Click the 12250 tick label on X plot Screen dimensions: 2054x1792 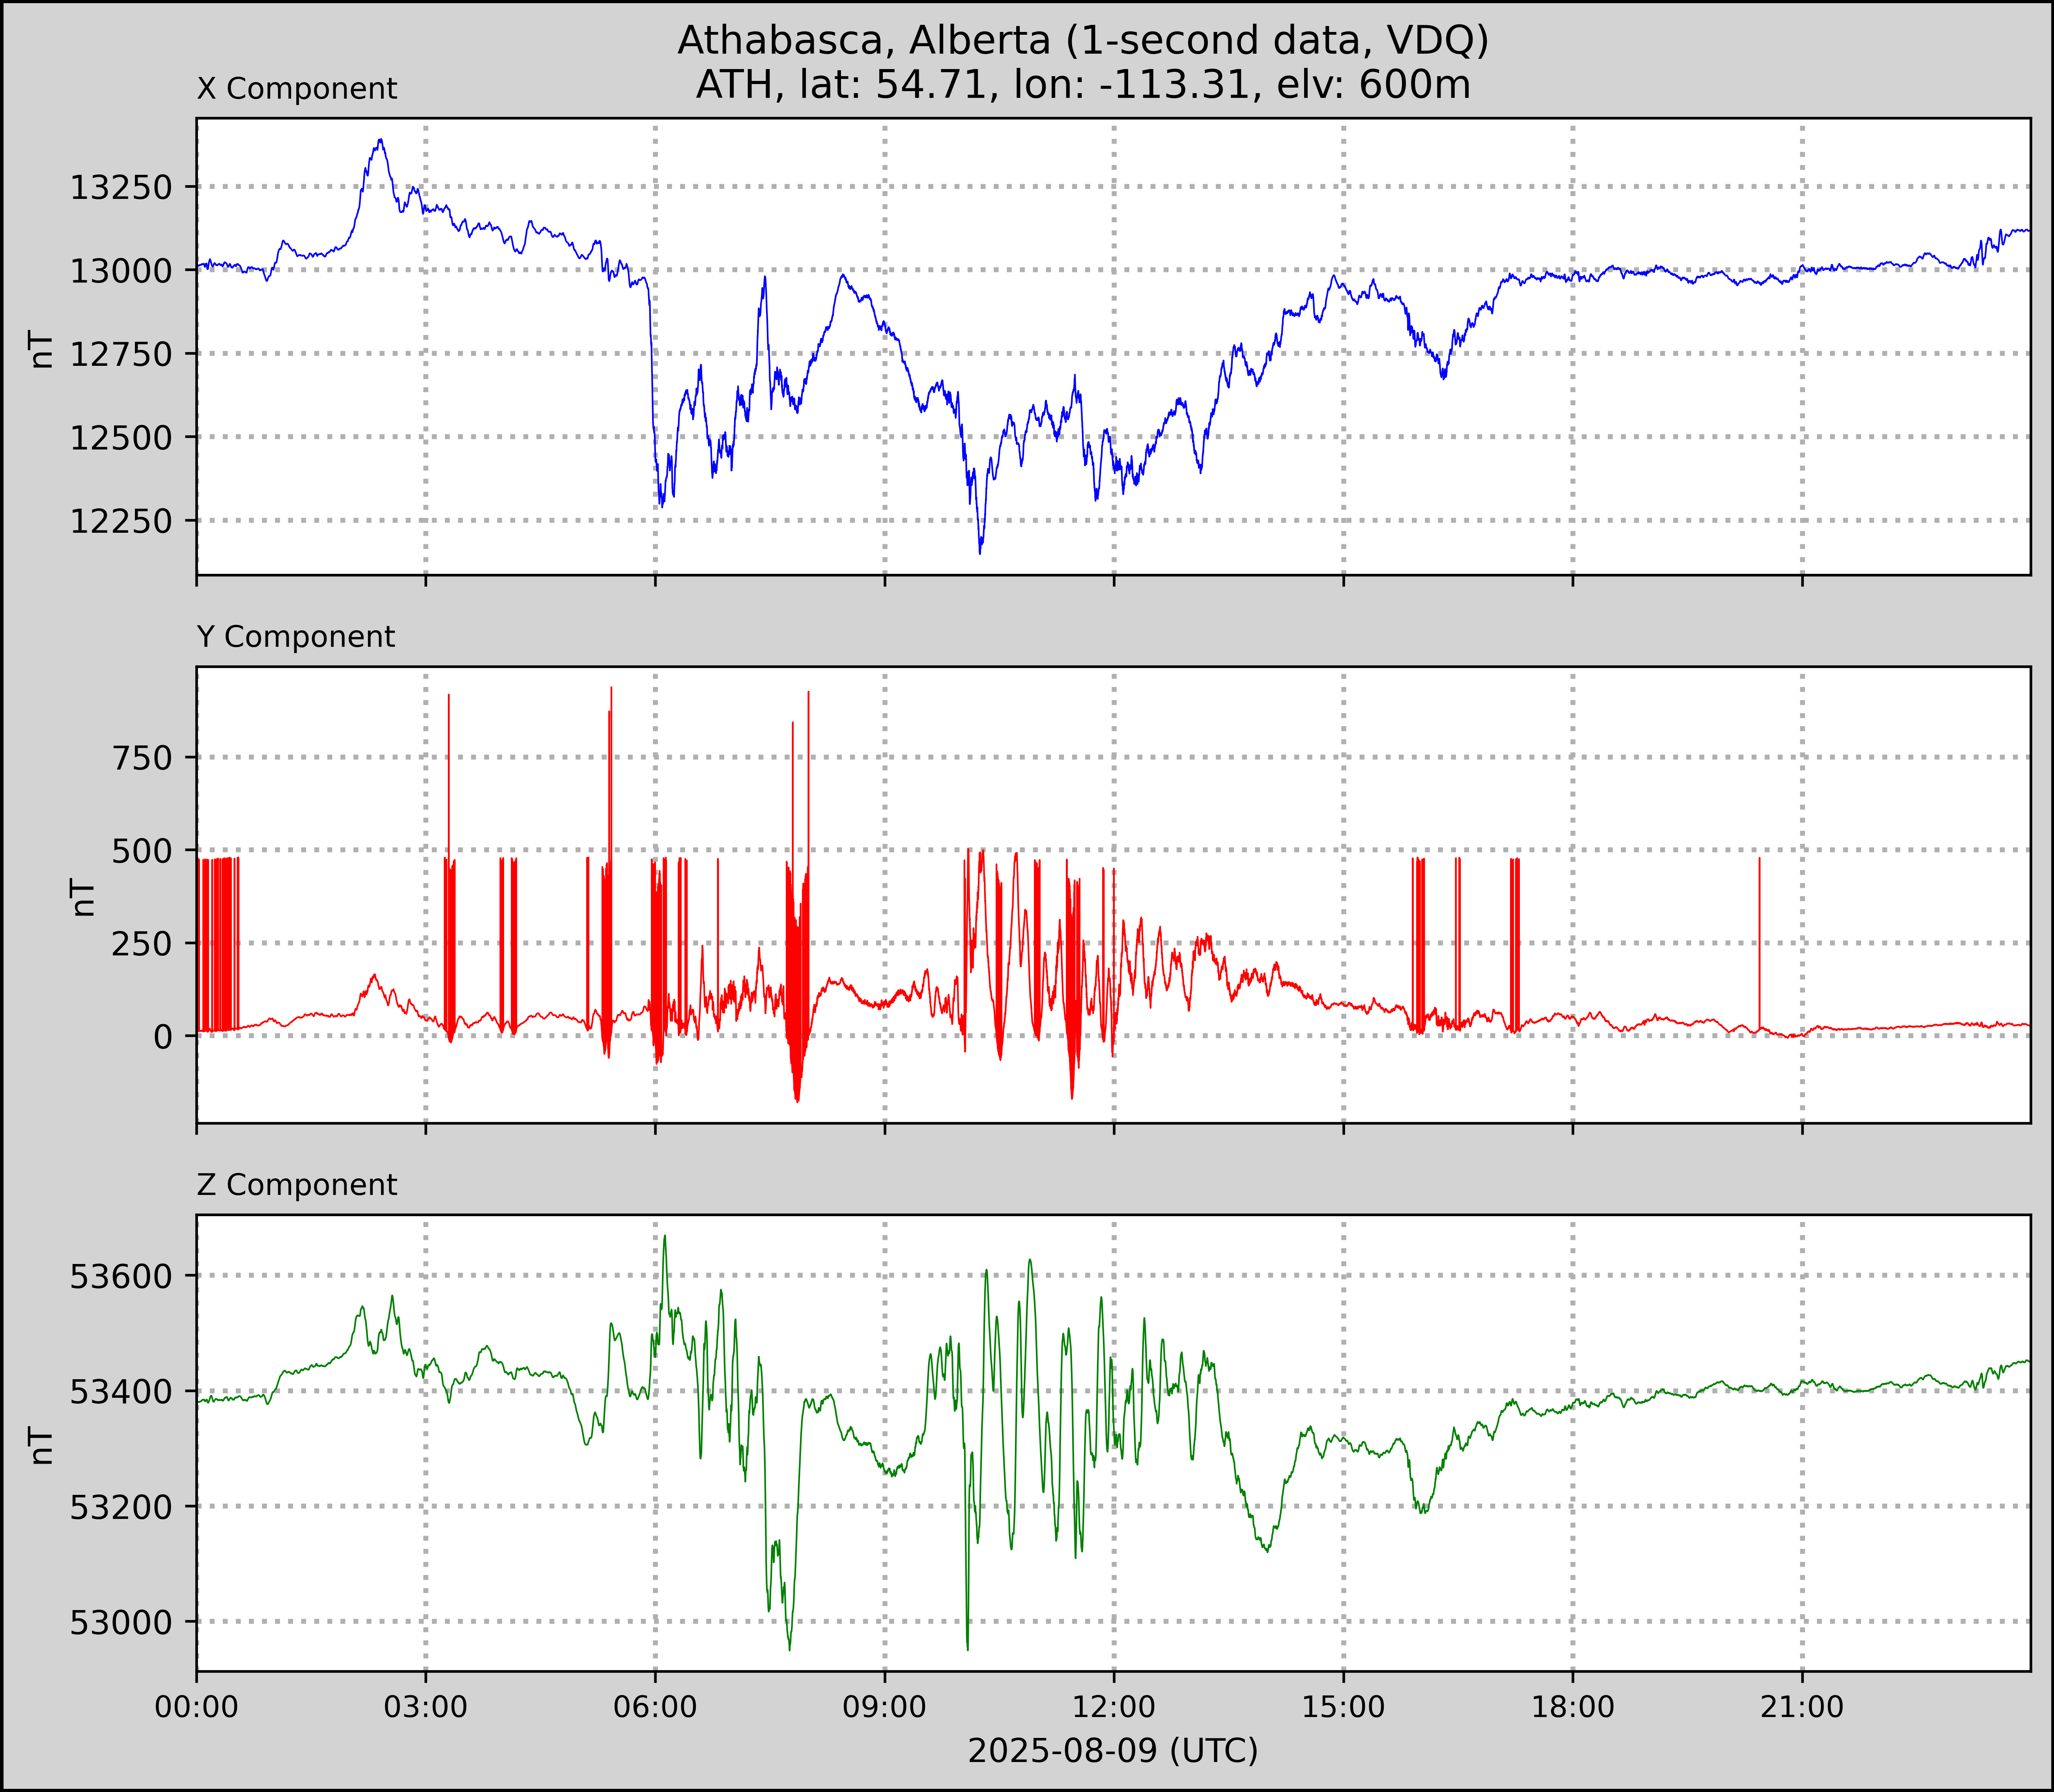pos(121,521)
